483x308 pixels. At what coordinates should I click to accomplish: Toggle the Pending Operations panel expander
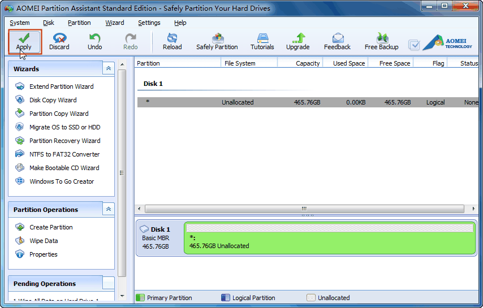(109, 283)
